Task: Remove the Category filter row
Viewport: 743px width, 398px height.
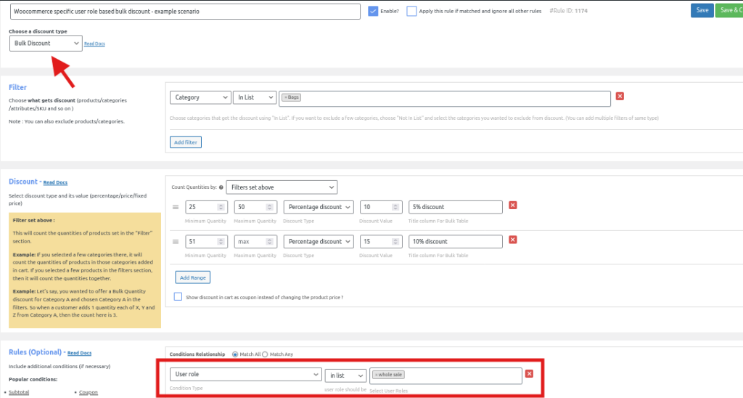Action: [620, 97]
